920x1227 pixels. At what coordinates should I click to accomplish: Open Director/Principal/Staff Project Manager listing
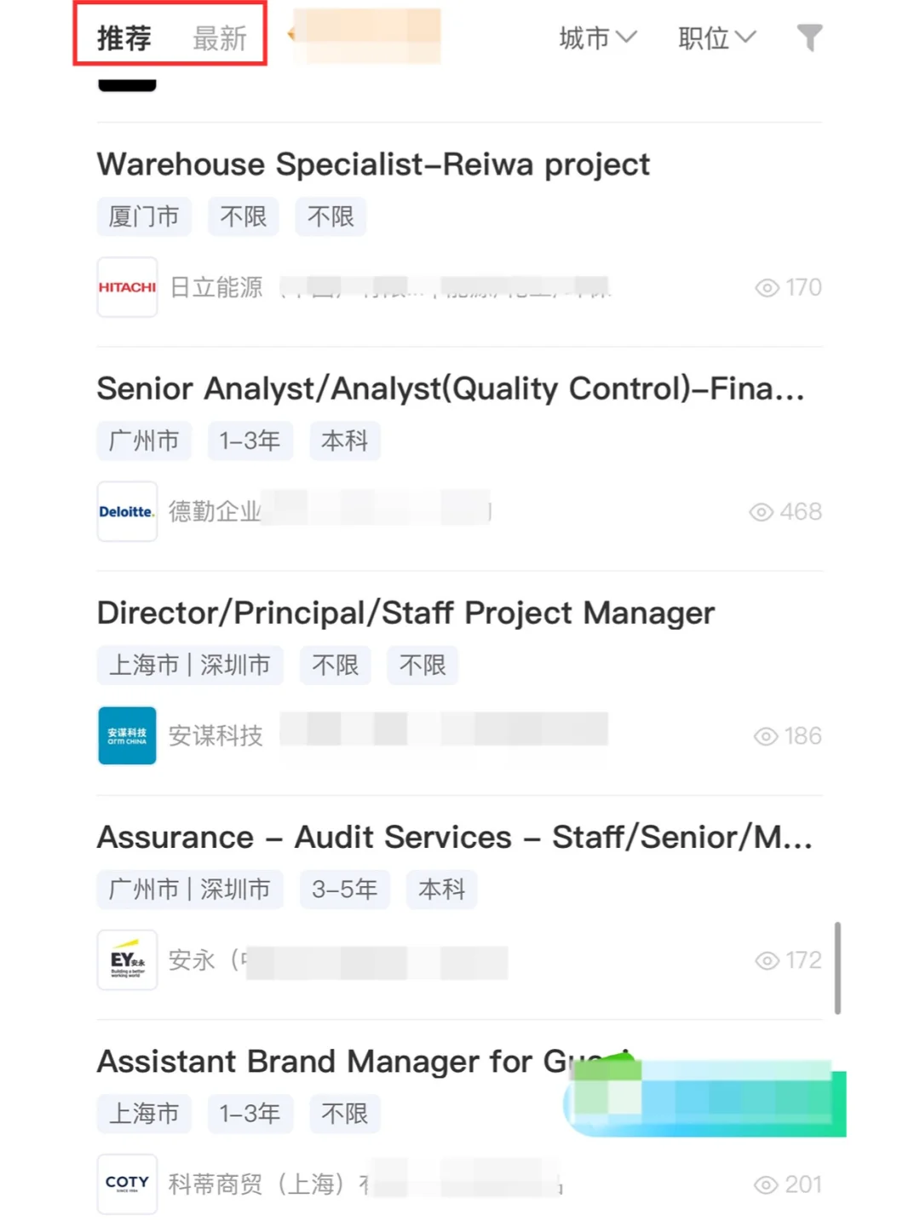point(405,613)
